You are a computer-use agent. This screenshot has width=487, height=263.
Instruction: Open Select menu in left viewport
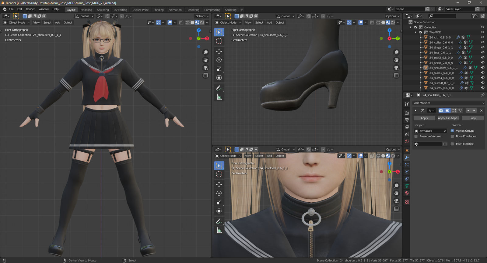[47, 22]
